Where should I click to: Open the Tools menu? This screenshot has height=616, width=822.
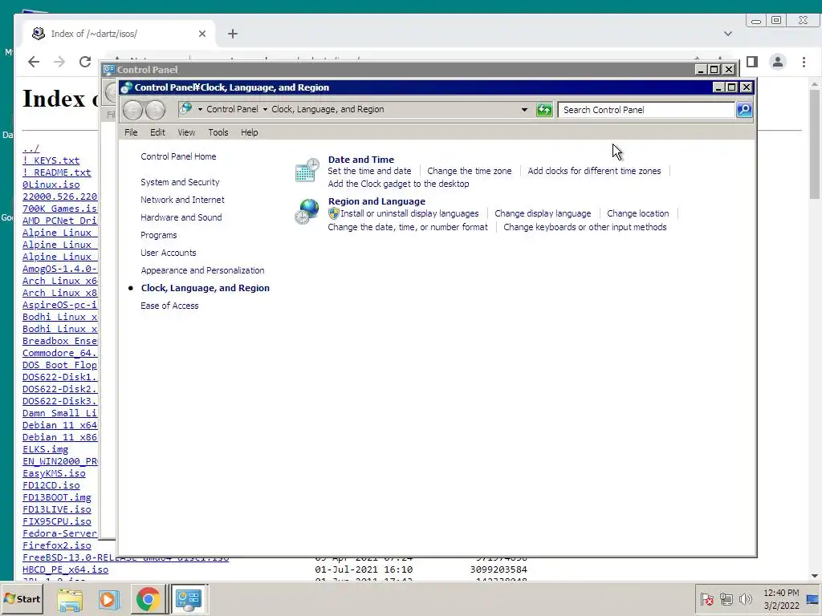tap(218, 132)
